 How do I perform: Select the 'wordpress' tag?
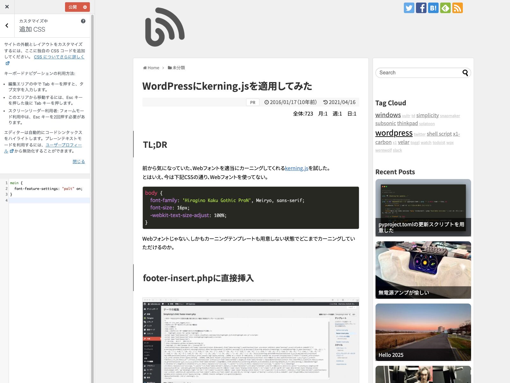[x=394, y=133]
